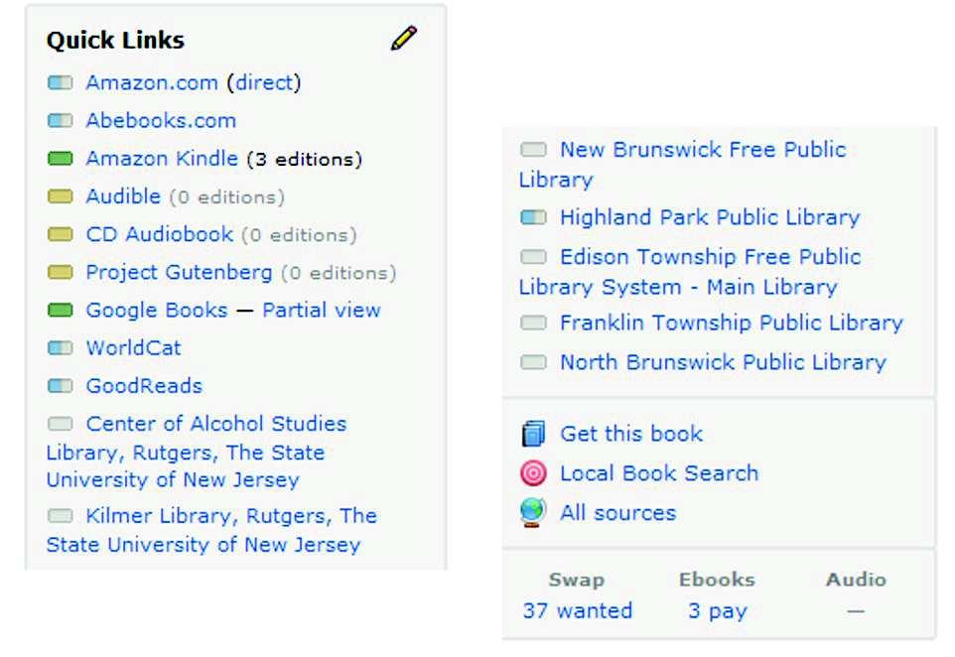Click the blue book icon beside Get this book
955x657 pixels.
pyautogui.click(x=533, y=434)
